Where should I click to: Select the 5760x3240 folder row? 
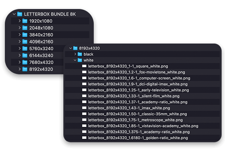click(37, 48)
